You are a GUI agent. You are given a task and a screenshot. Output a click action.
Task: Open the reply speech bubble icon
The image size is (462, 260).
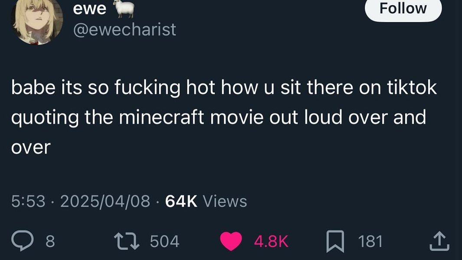click(x=23, y=240)
